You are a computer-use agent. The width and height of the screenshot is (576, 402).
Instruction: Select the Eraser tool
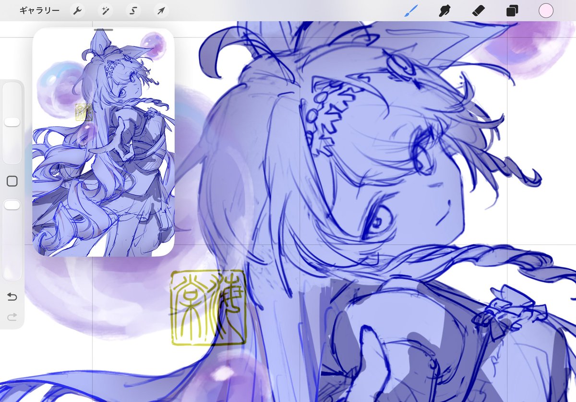[x=479, y=10]
